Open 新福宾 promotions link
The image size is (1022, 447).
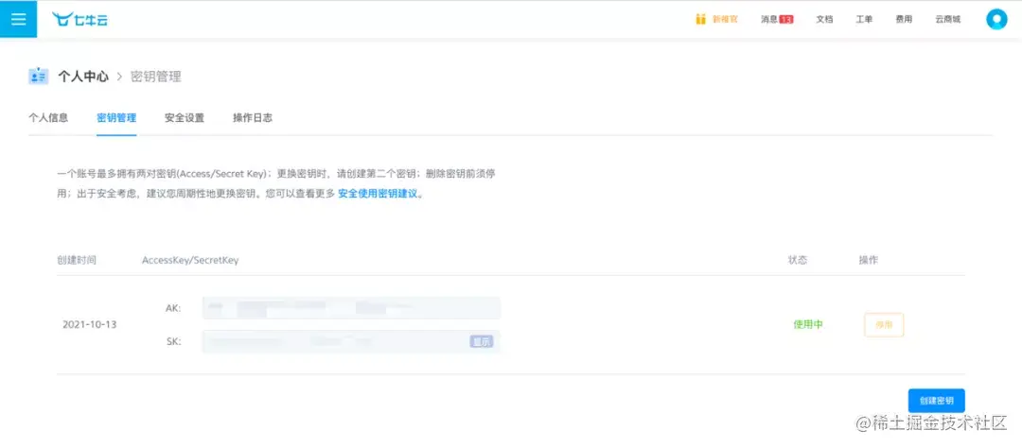(725, 20)
